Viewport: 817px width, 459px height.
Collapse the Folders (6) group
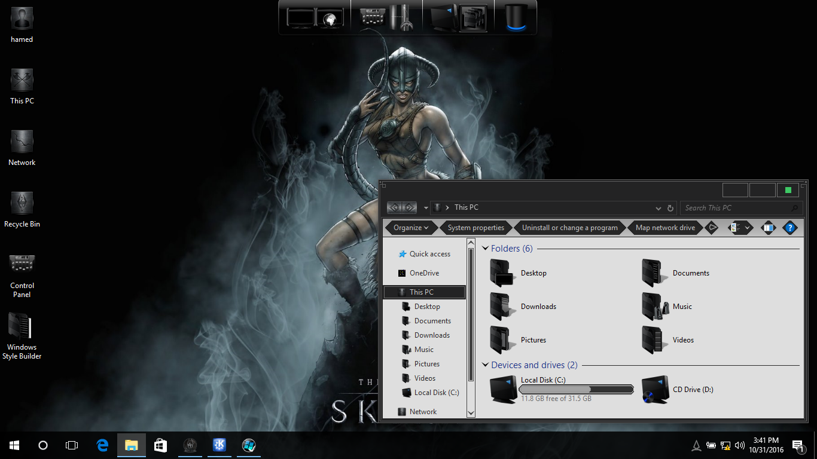click(485, 249)
